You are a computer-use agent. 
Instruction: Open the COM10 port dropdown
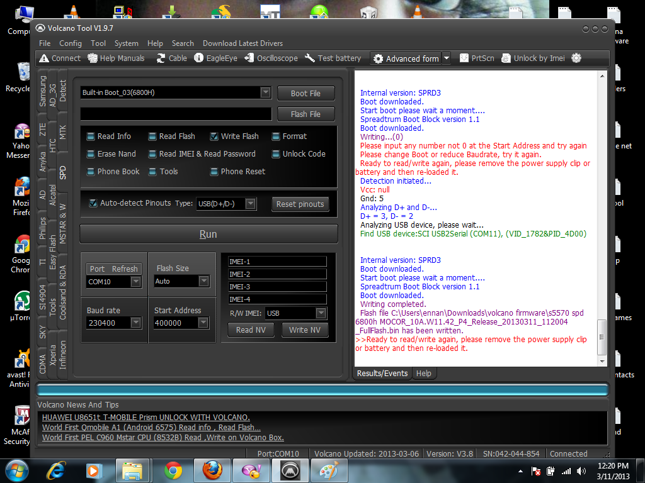135,282
